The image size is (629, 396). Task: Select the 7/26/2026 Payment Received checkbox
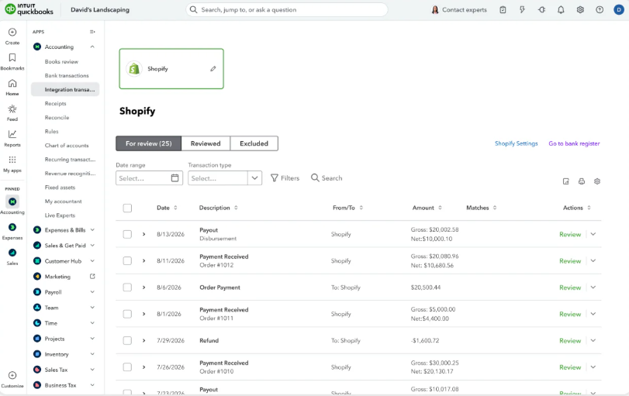coord(127,367)
